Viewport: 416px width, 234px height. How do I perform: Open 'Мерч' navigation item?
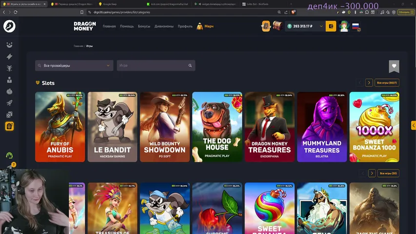(x=205, y=26)
